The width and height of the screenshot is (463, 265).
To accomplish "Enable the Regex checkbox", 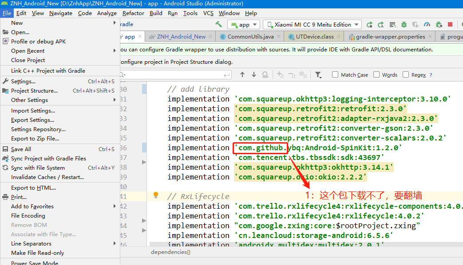I will click(406, 74).
